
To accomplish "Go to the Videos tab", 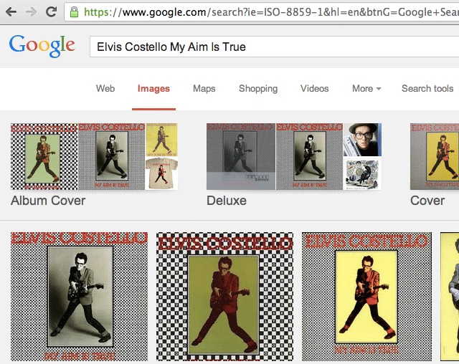I will click(x=314, y=89).
